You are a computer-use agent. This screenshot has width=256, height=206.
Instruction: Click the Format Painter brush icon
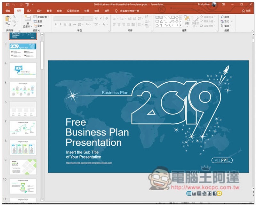[x=14, y=26]
